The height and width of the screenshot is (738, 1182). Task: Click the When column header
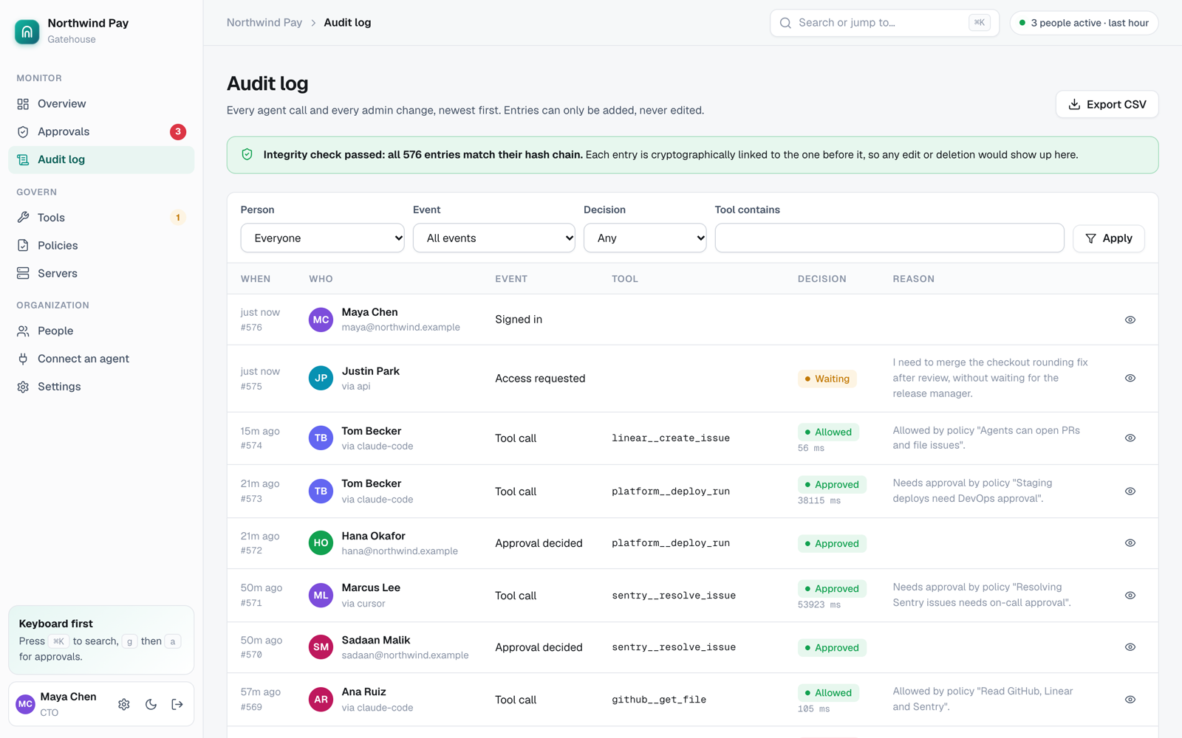tap(256, 279)
